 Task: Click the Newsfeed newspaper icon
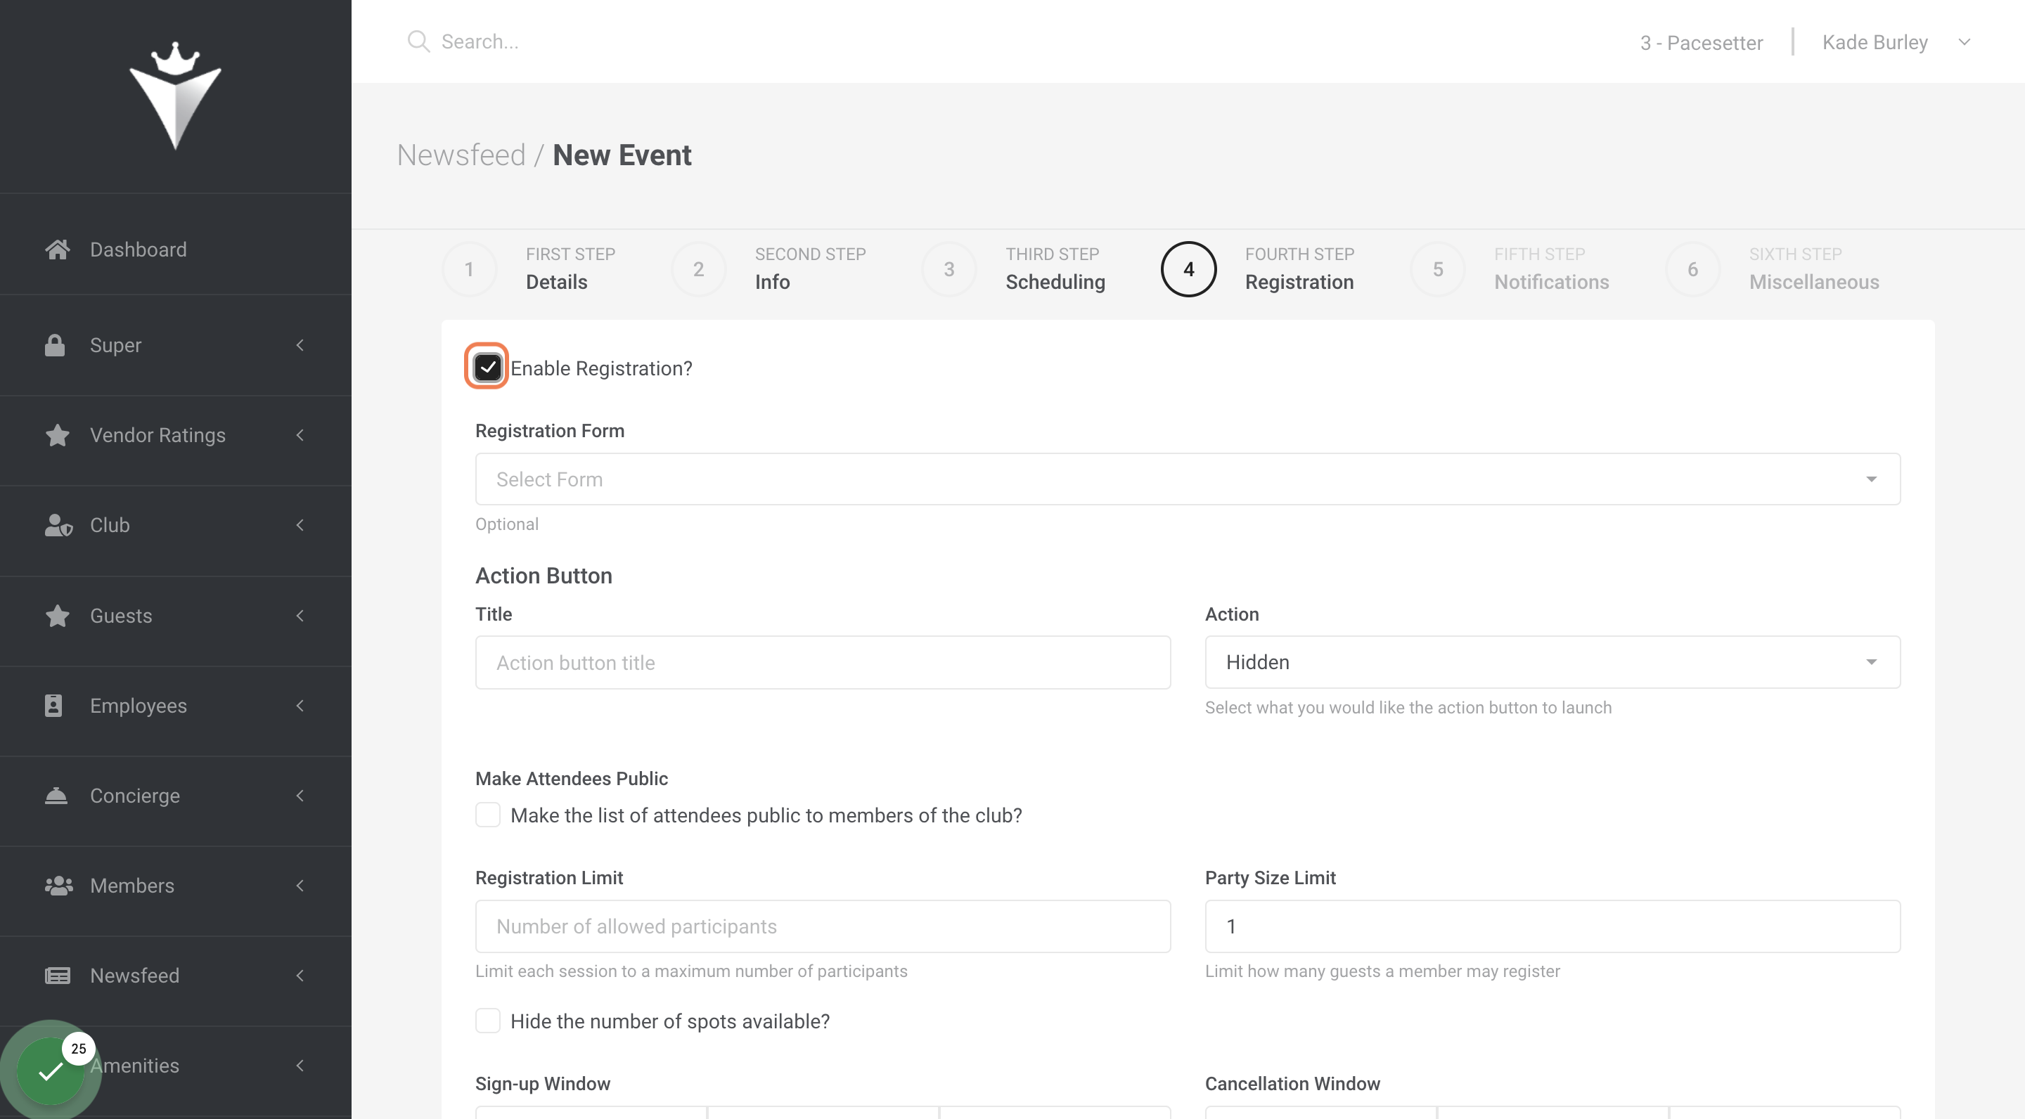(58, 975)
